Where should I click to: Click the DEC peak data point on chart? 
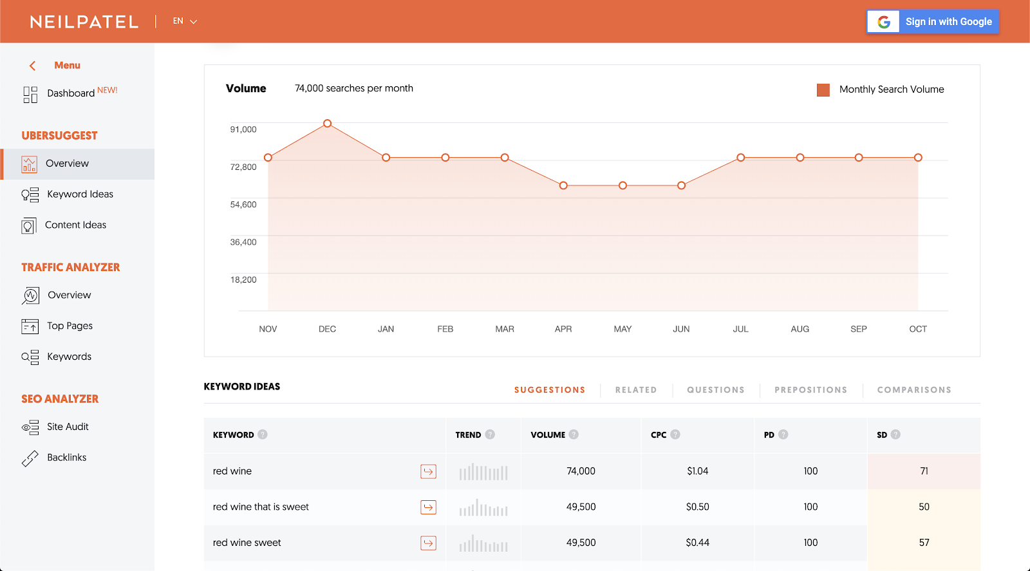327,123
